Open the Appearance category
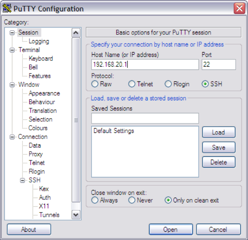Screen dimensions: 248x240 [x=44, y=93]
